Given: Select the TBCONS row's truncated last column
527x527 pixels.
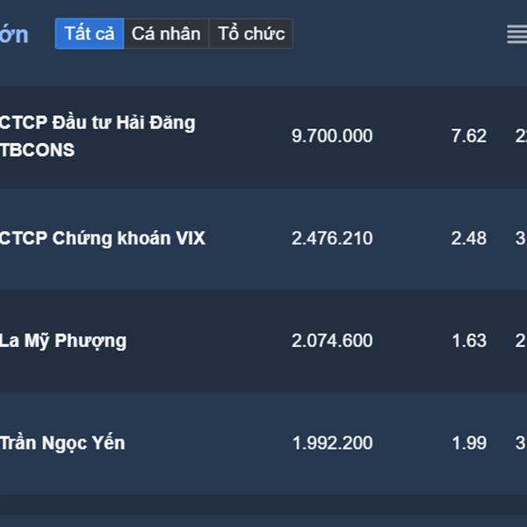Looking at the screenshot, I should tap(521, 136).
